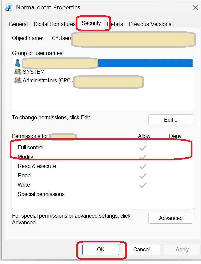Image resolution: width=201 pixels, height=264 pixels.
Task: Switch to the Previous Versions tab
Action: click(150, 24)
